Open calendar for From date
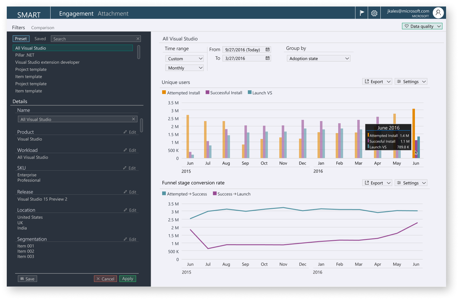 pyautogui.click(x=268, y=50)
